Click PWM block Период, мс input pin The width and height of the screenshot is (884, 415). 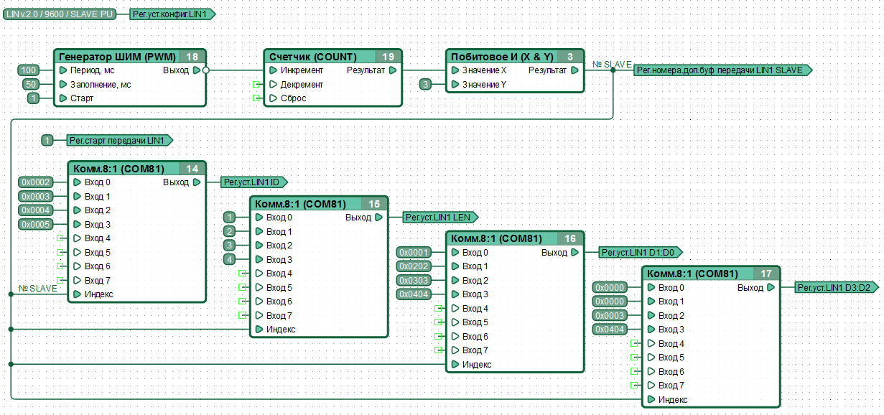click(64, 70)
